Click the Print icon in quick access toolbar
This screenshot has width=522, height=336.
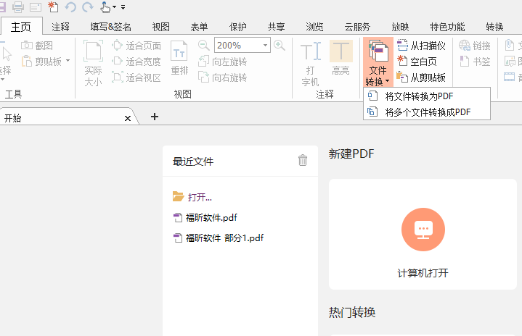pos(18,7)
